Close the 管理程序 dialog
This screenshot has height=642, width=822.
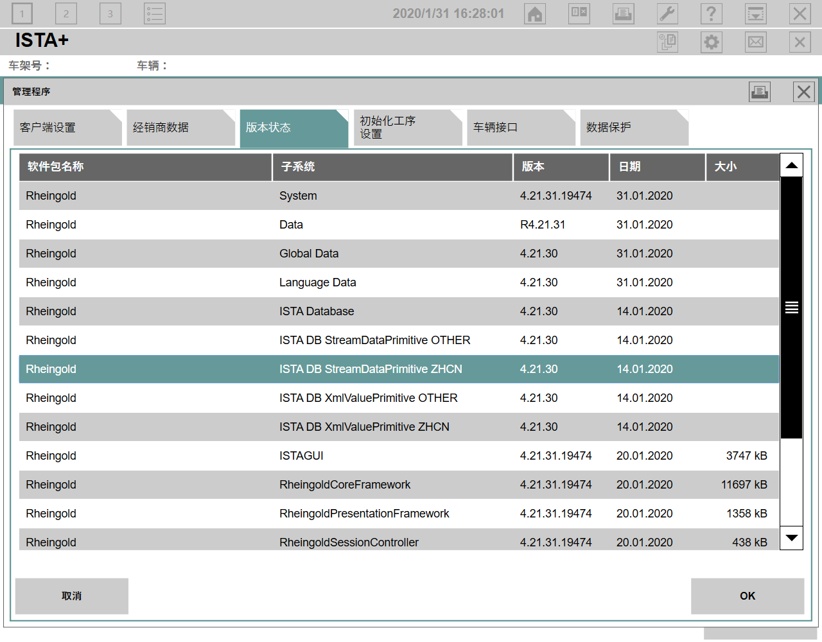(x=804, y=92)
